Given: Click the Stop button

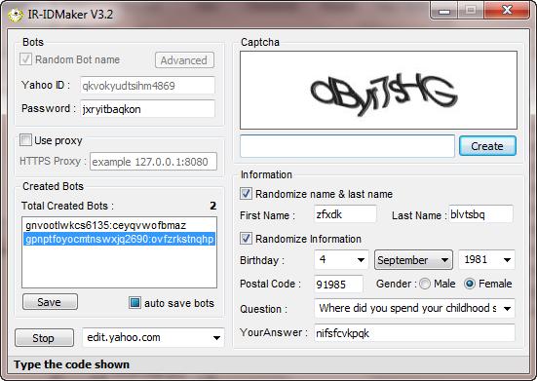Looking at the screenshot, I should click(44, 338).
